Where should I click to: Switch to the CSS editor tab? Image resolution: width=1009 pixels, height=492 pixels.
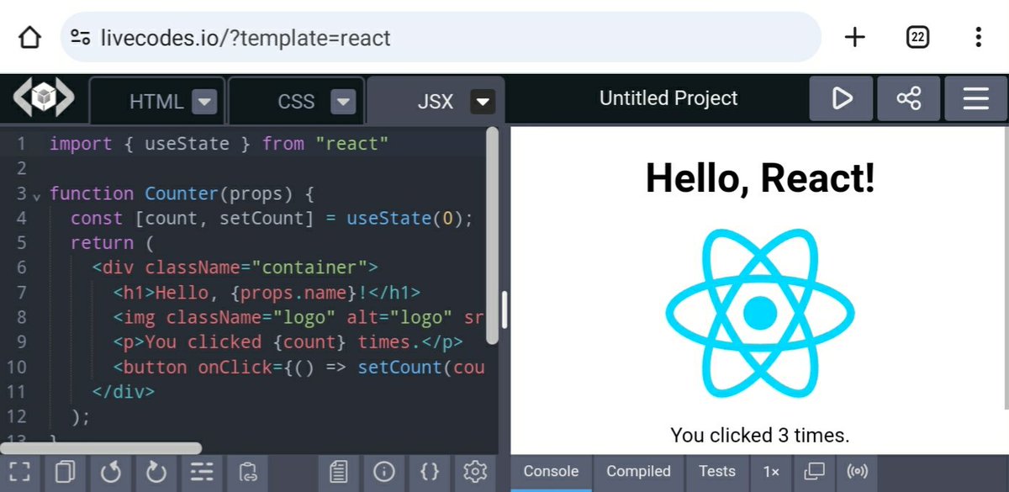pyautogui.click(x=296, y=102)
